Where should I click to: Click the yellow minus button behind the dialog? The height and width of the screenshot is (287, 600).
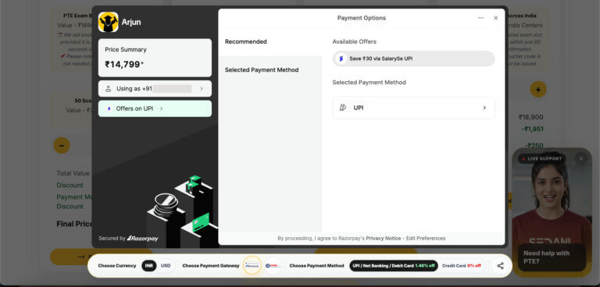point(62,145)
